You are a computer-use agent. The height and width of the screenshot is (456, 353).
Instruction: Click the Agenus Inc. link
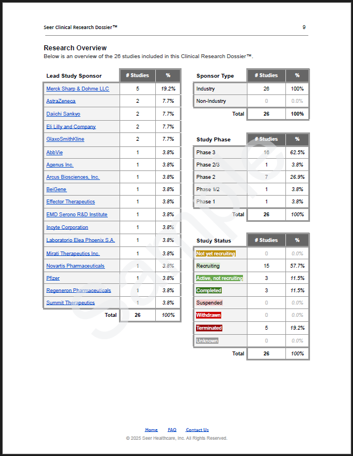(x=60, y=165)
